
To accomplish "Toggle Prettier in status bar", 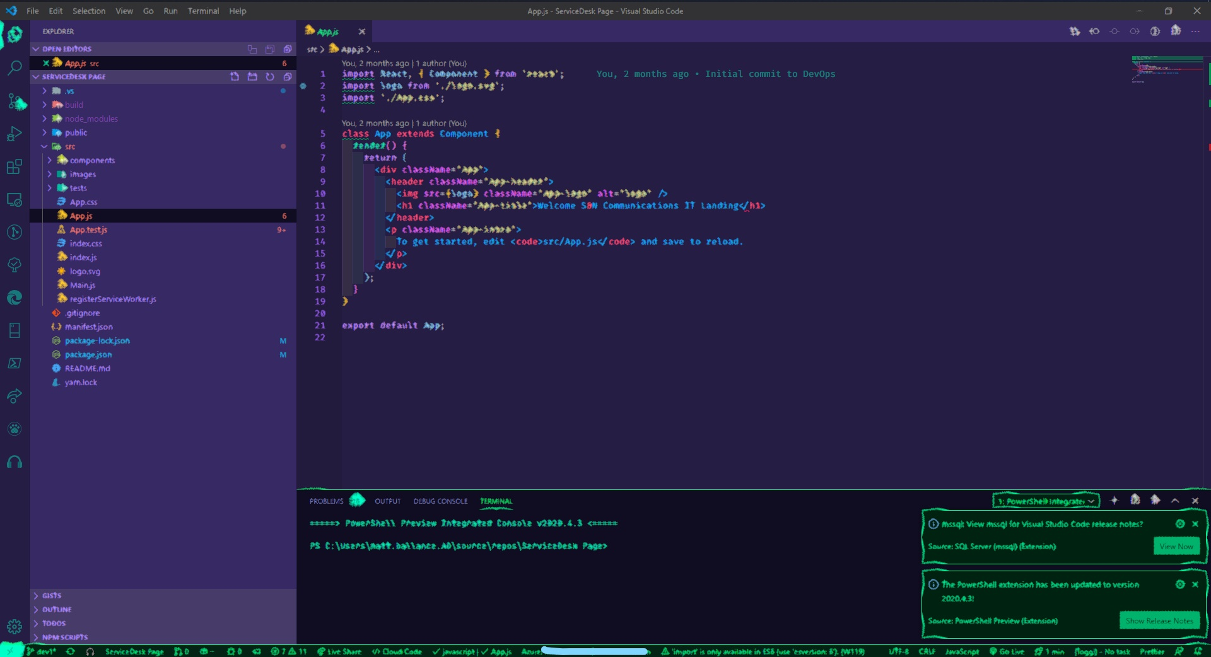I will tap(1152, 651).
